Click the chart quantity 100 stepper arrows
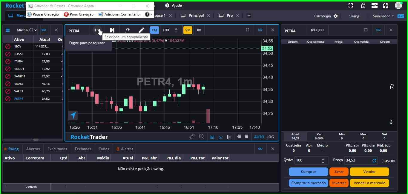Image resolution: width=408 pixels, height=194 pixels. click(176, 30)
